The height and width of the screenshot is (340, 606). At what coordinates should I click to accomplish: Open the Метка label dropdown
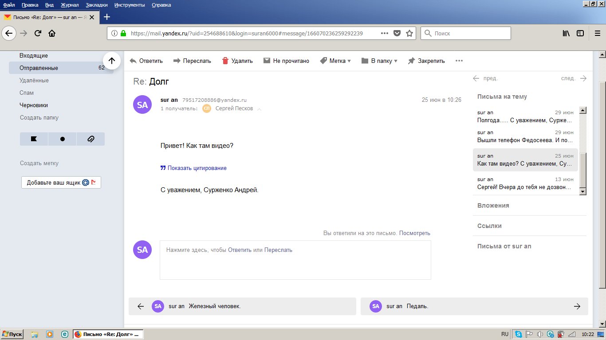pos(335,61)
